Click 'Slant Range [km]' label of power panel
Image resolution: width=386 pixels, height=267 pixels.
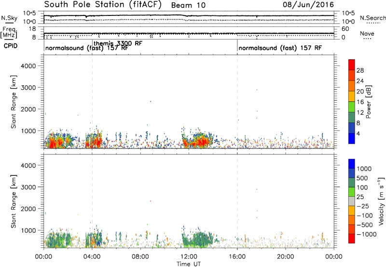[14, 102]
